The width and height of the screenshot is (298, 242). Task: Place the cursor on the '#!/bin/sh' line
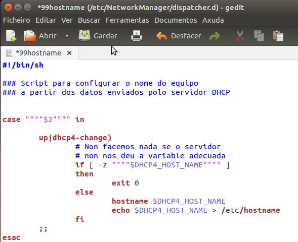pyautogui.click(x=23, y=65)
